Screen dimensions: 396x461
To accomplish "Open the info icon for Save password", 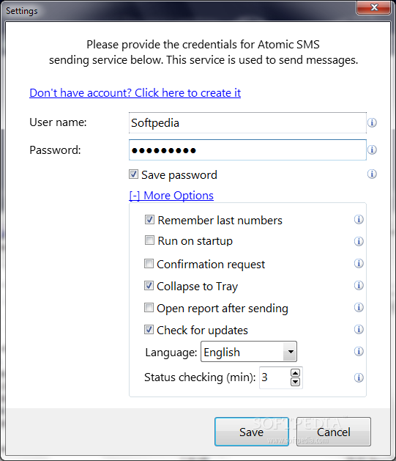I will click(x=372, y=174).
